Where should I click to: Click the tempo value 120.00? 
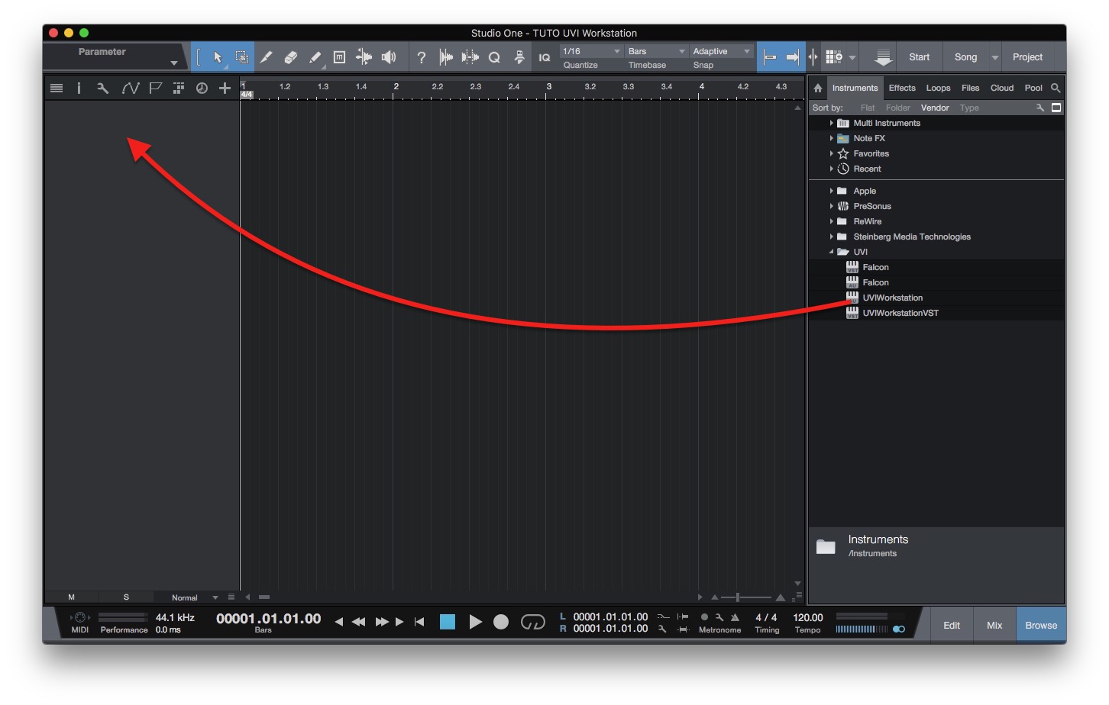coord(808,617)
